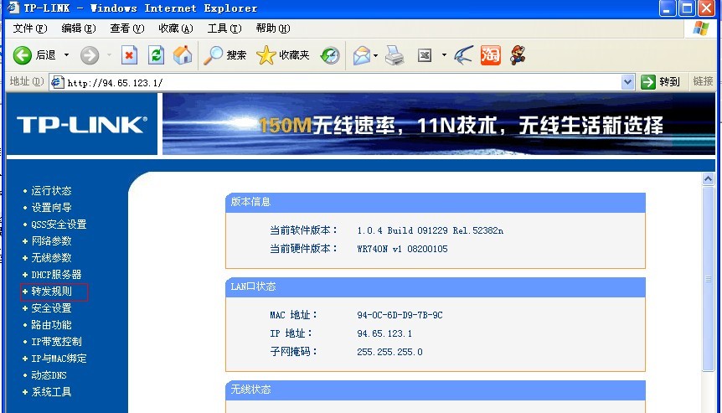Expand 转发规则 menu in sidebar
Viewport: 722px width, 413px height.
pyautogui.click(x=51, y=292)
